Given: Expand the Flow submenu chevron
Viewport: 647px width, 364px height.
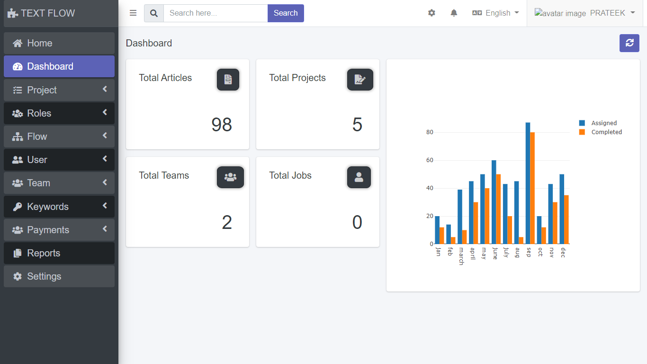Looking at the screenshot, I should (105, 136).
